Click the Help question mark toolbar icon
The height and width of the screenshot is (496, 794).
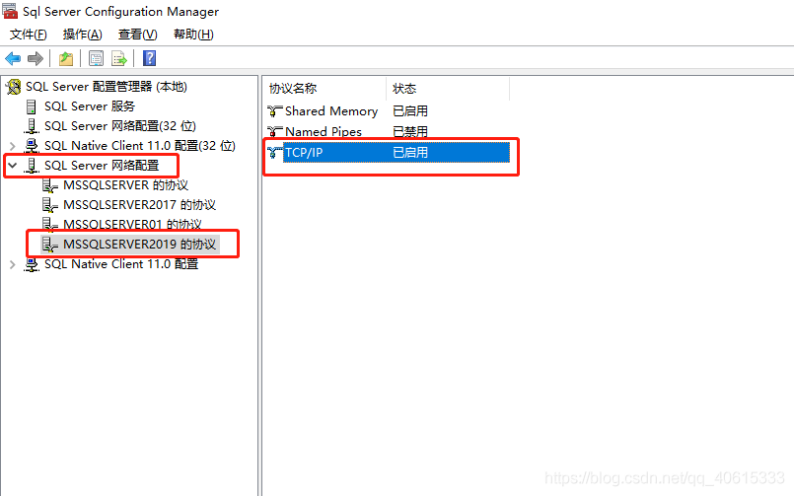[149, 59]
